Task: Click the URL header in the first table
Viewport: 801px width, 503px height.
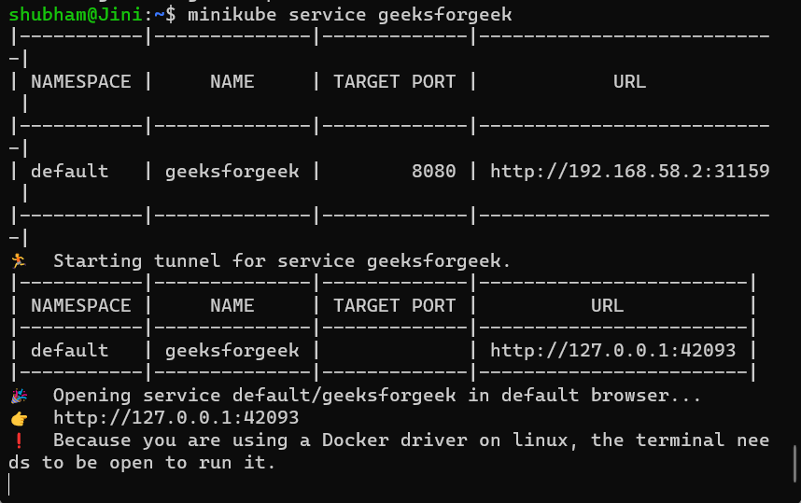Action: pos(629,81)
